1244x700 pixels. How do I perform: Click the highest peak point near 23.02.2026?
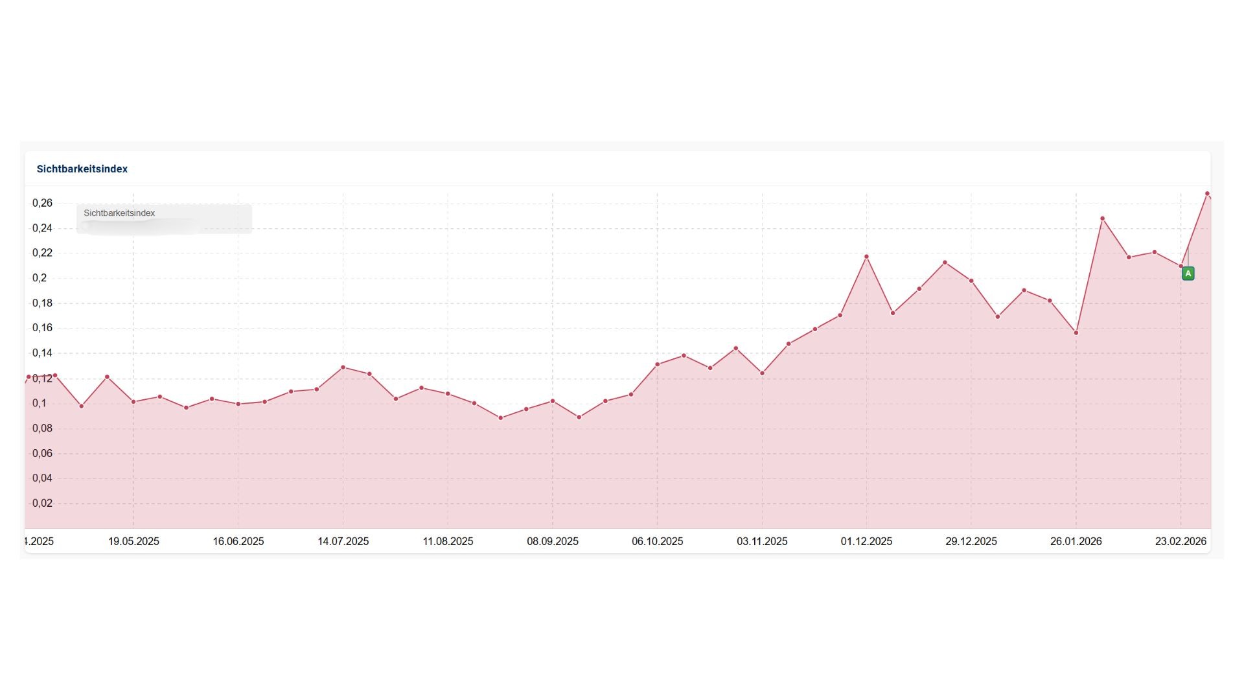(x=1207, y=193)
